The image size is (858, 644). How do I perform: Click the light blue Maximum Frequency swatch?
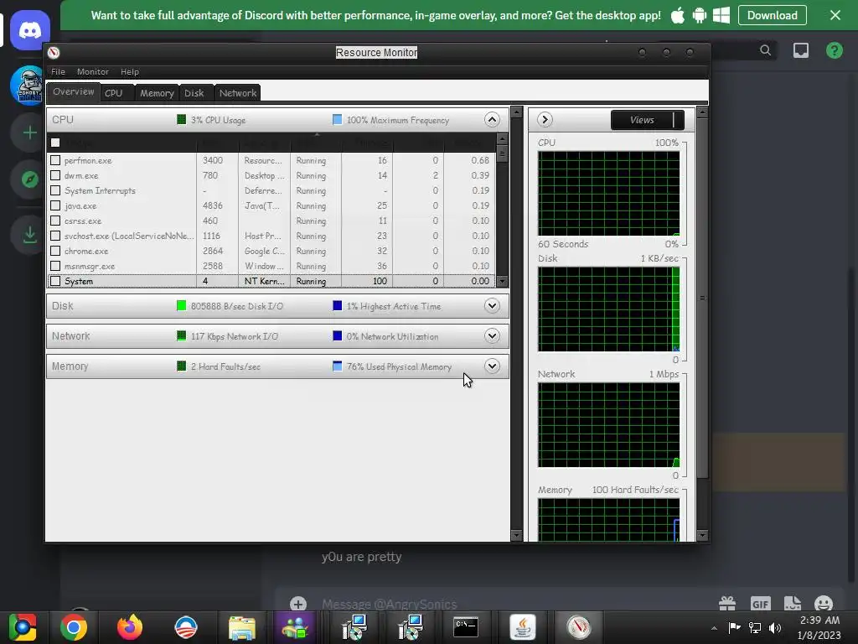[337, 119]
